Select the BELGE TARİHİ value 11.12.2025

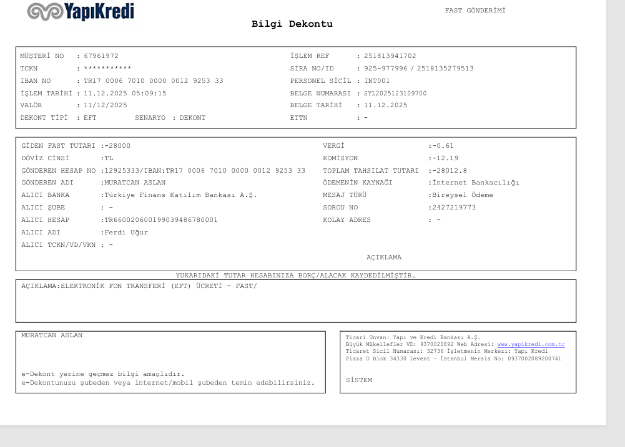click(385, 105)
